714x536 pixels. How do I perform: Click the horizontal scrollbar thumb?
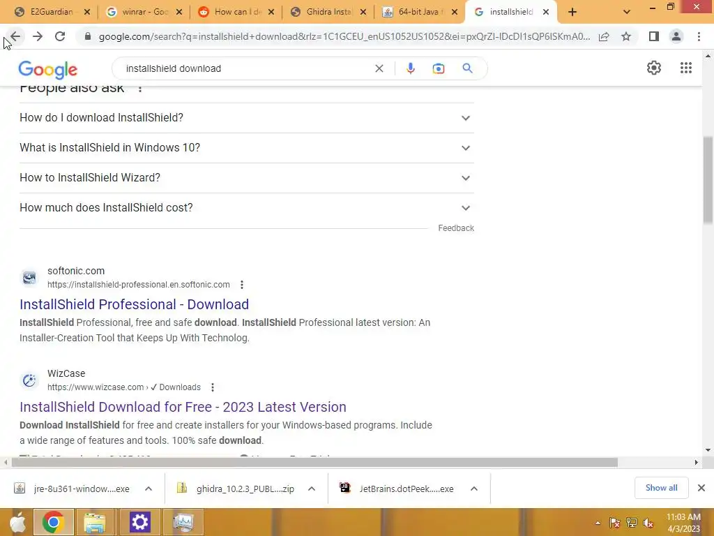(x=314, y=462)
